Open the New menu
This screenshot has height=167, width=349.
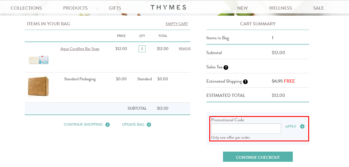(x=242, y=8)
